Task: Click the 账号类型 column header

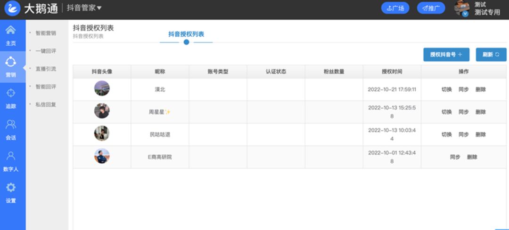Action: click(218, 71)
